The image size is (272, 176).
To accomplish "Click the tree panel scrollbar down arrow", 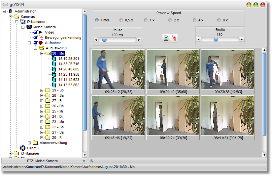I will pos(85,155).
